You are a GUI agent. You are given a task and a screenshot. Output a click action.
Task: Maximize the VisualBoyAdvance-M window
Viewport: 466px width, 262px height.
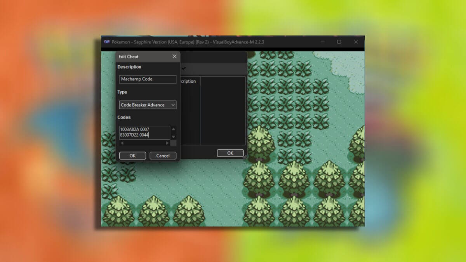coord(339,42)
